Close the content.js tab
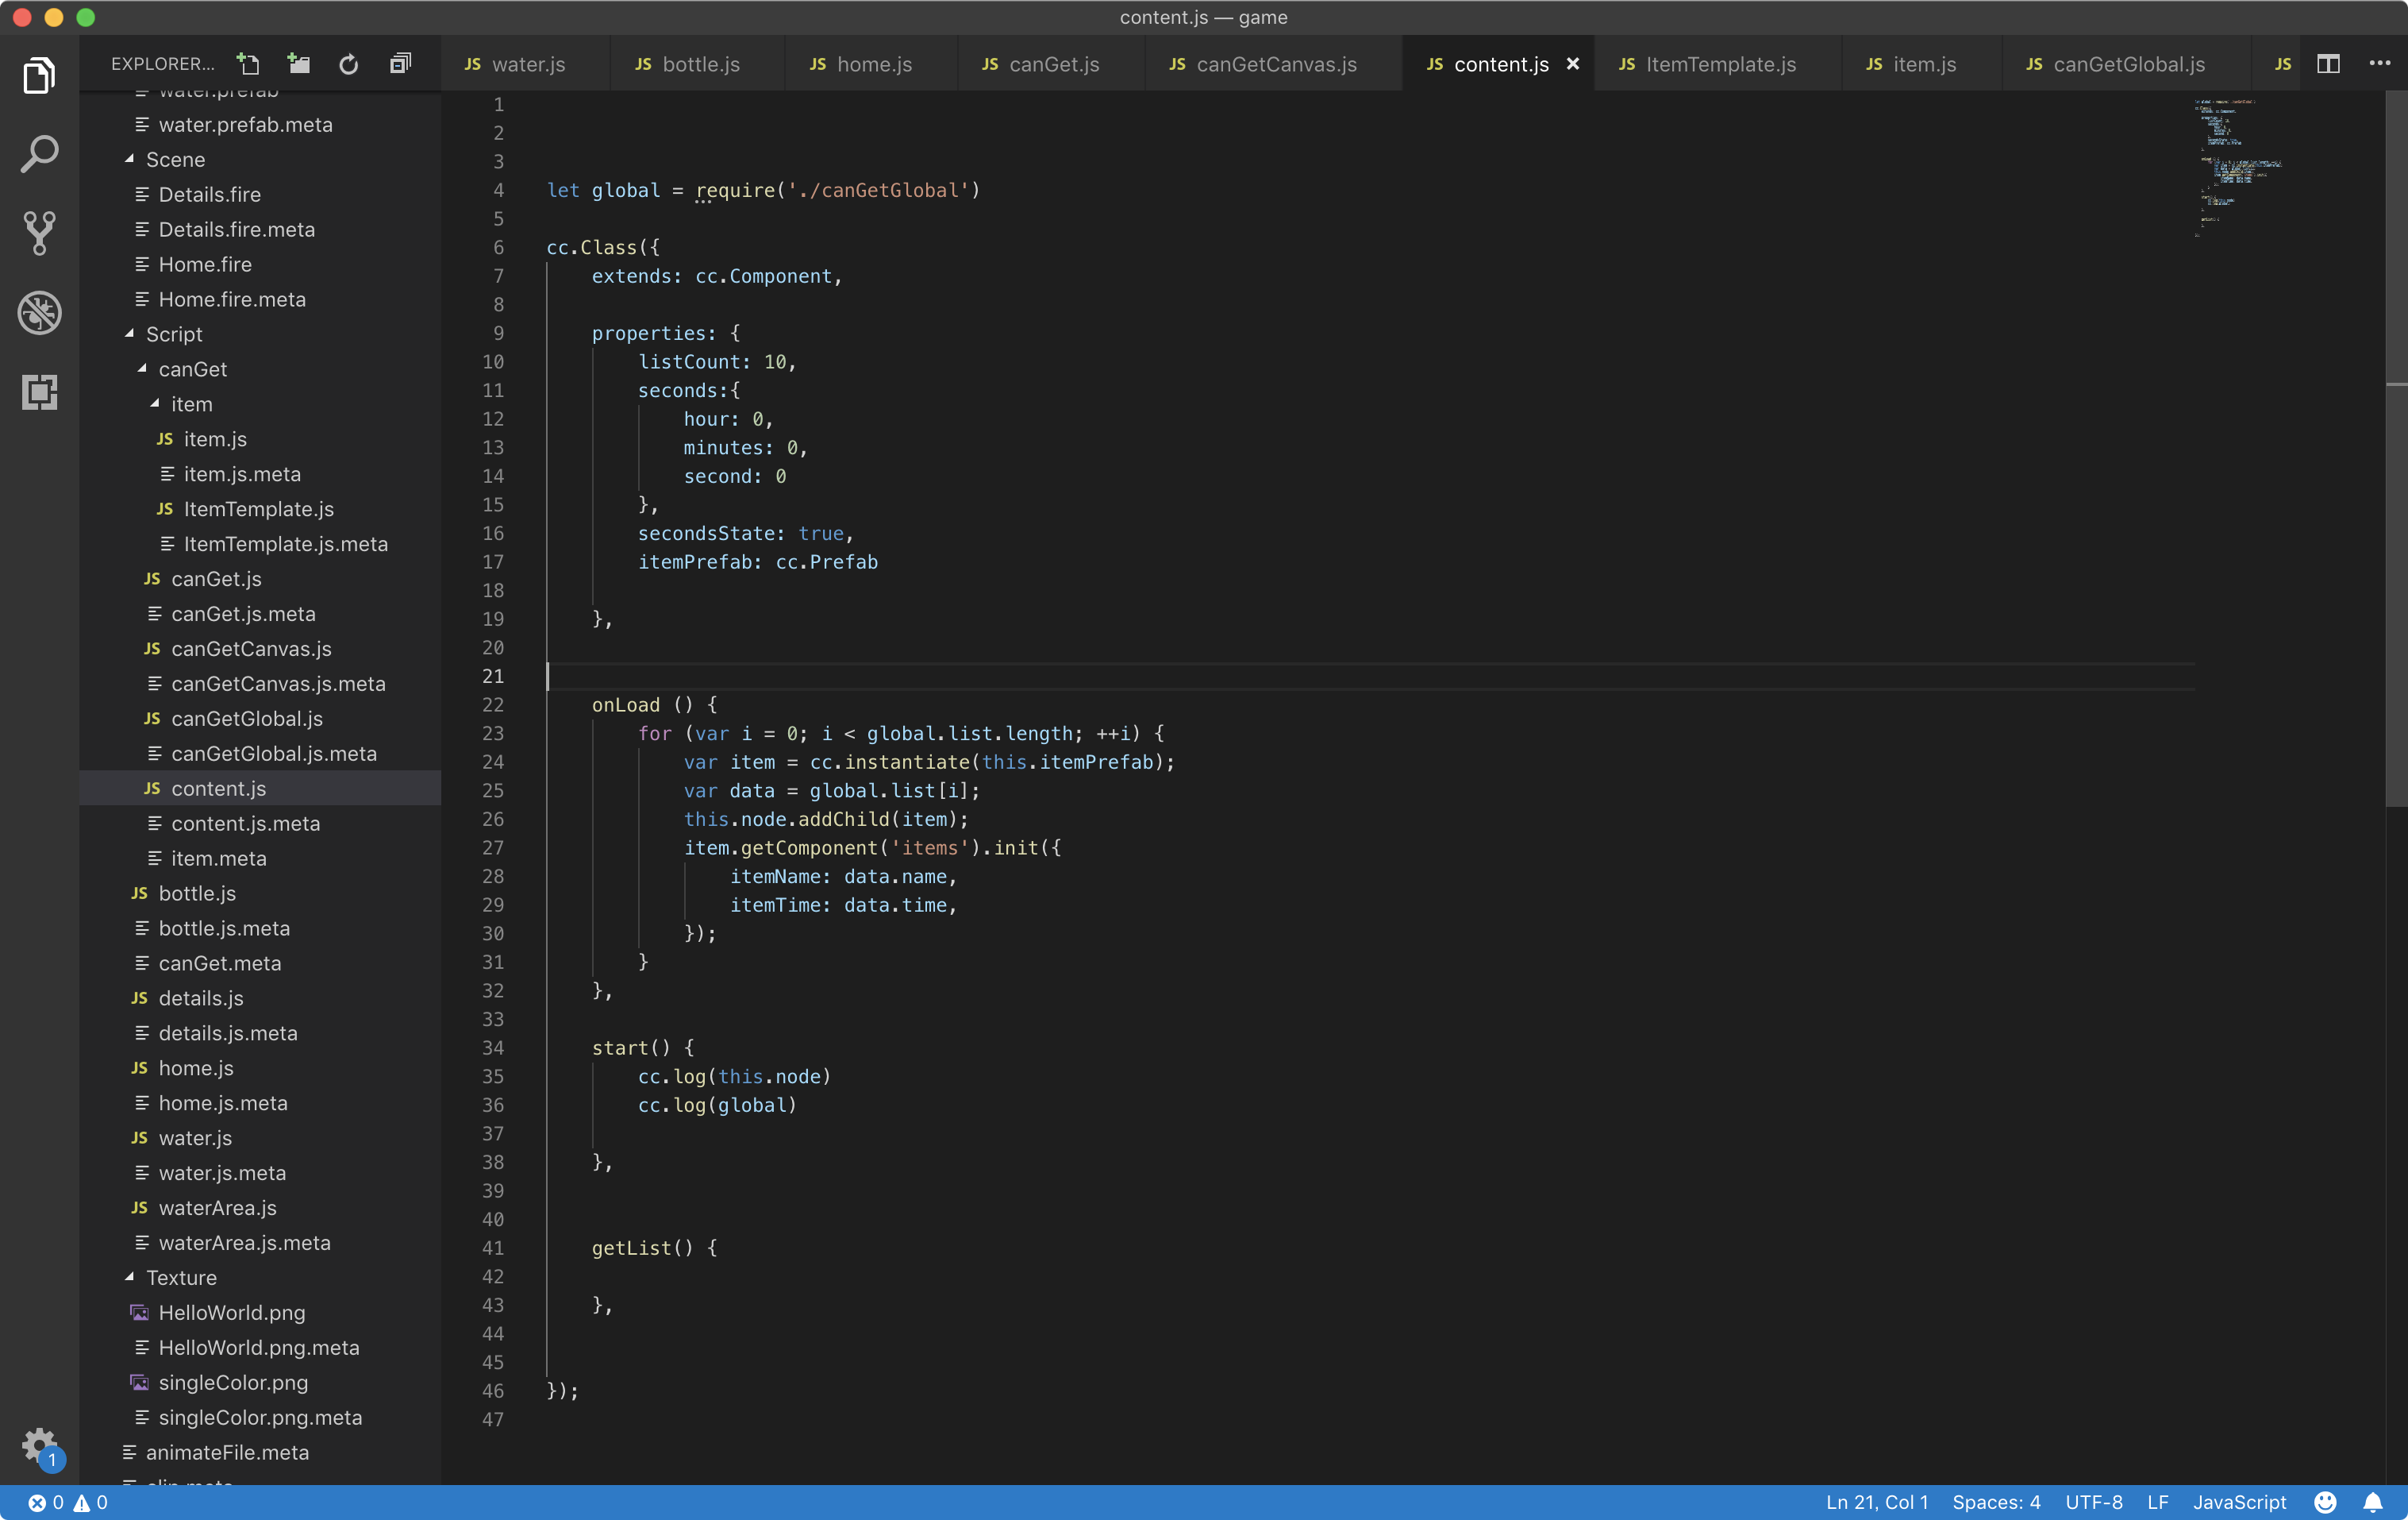The image size is (2408, 1520). pos(1573,64)
